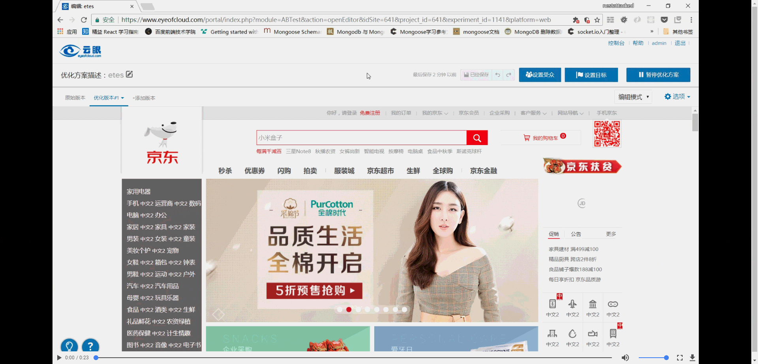Click the water drop service icon

point(572,334)
